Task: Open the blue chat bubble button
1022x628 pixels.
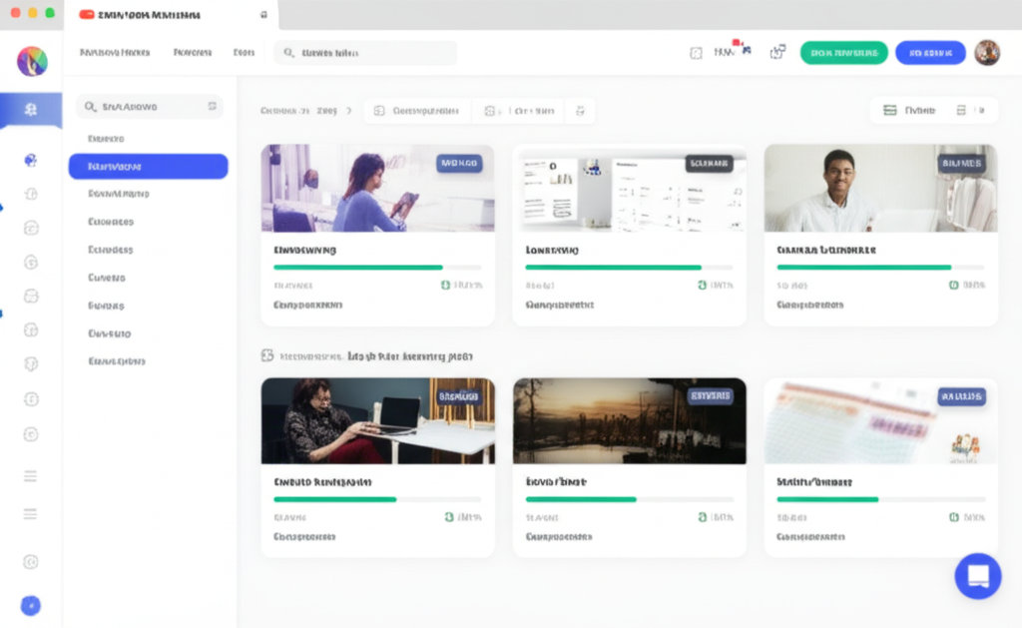Action: (x=977, y=576)
